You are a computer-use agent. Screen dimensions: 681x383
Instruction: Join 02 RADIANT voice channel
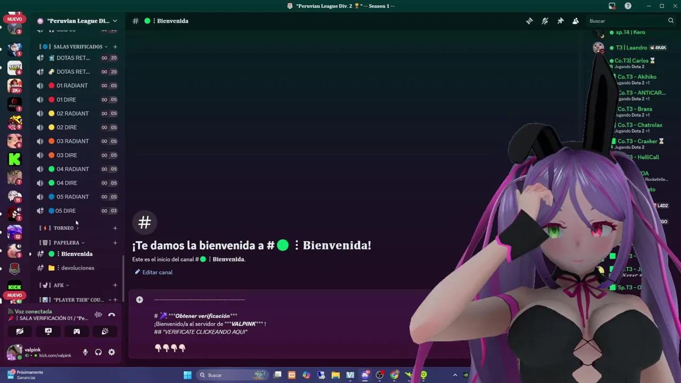click(78, 113)
